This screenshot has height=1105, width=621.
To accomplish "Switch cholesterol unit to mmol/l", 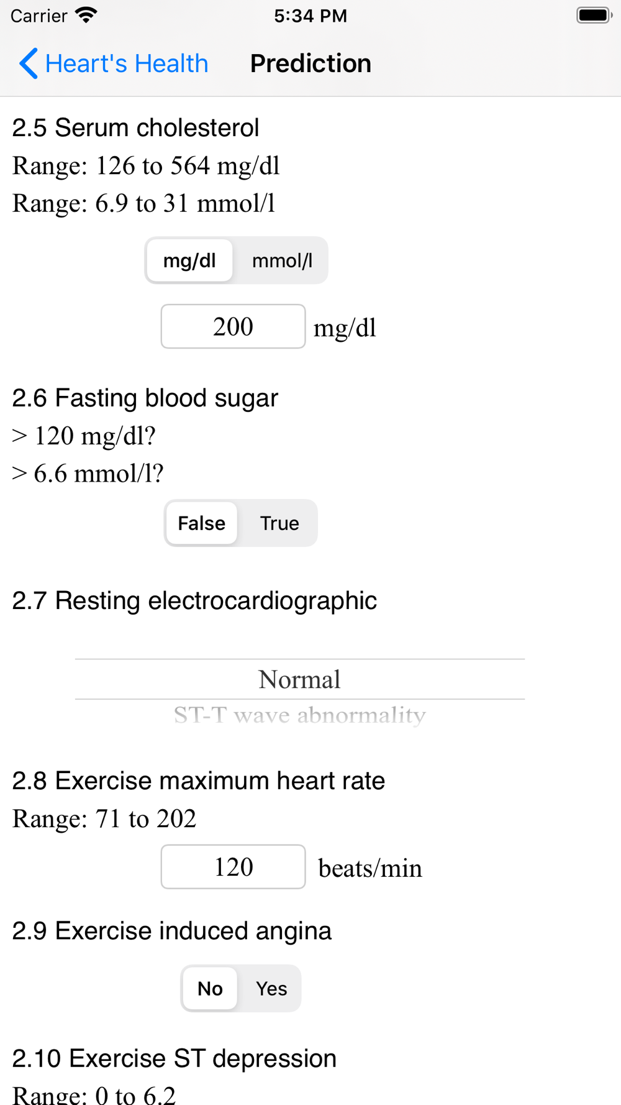I will (282, 260).
